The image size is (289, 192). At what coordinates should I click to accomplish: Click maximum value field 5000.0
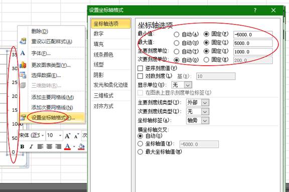tap(253, 43)
